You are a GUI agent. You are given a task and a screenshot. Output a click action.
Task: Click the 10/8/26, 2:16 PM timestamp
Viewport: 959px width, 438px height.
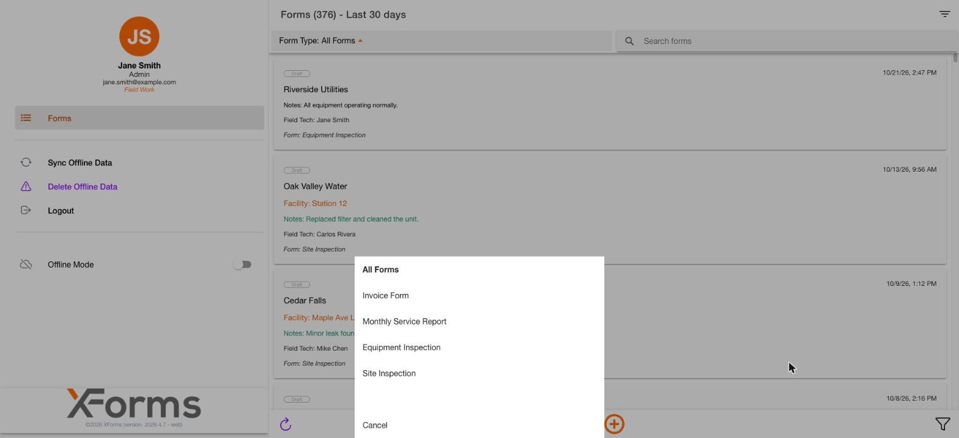[x=911, y=398]
